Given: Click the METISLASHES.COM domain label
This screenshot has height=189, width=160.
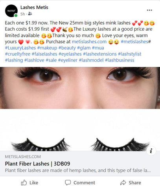Looking at the screenshot, I should point(23,157).
